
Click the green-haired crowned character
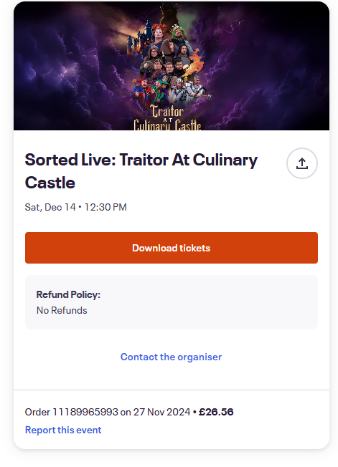(178, 34)
